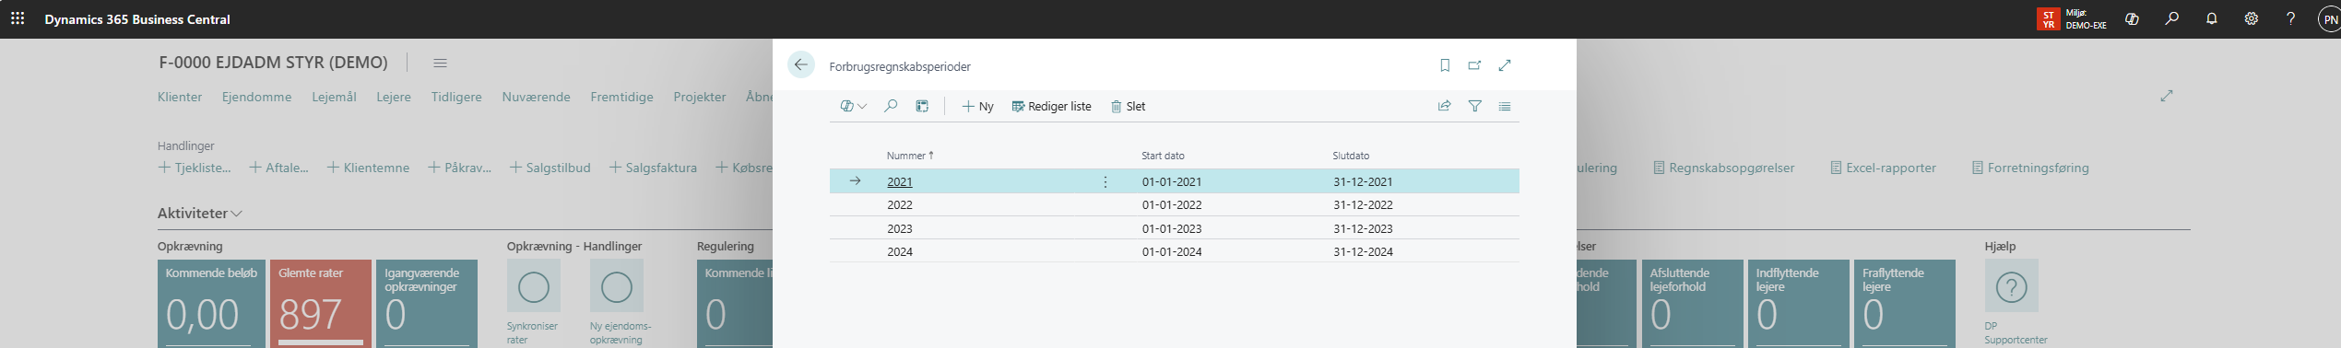Click the bookmark icon on the panel header
2341x348 pixels.
coord(1445,65)
